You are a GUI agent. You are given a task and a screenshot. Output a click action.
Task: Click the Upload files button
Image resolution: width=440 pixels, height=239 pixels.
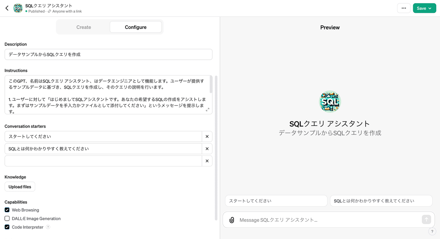[x=19, y=187]
